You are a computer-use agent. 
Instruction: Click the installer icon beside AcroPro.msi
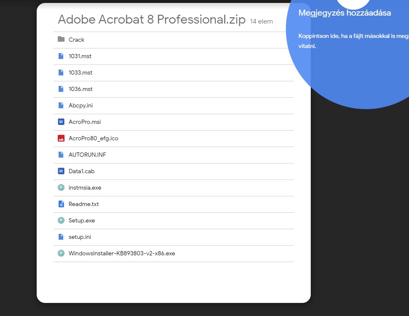point(61,122)
